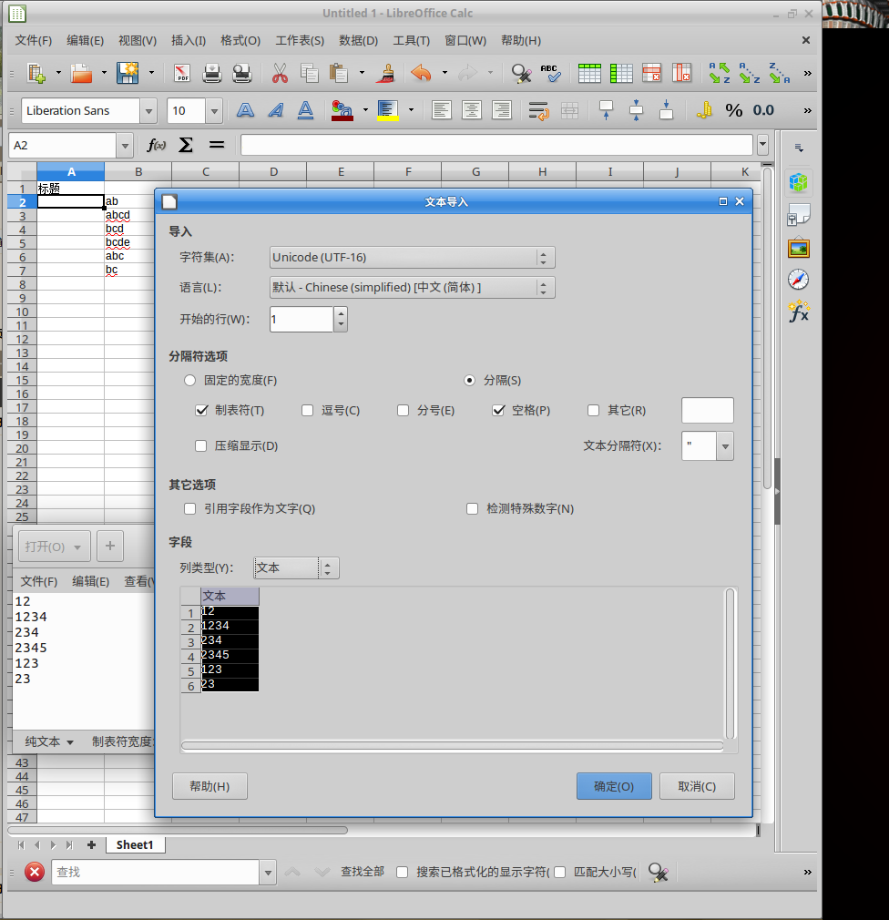Click the 打开(O) button in text editor
Image resolution: width=889 pixels, height=920 pixels.
tap(54, 547)
